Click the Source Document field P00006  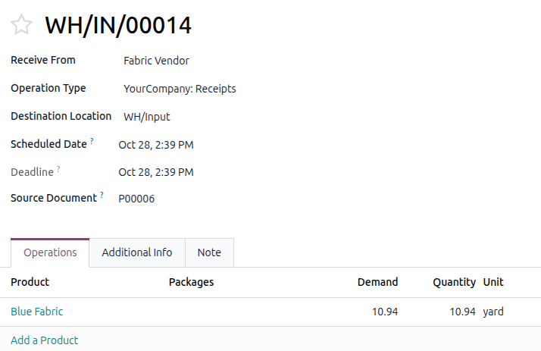point(136,199)
